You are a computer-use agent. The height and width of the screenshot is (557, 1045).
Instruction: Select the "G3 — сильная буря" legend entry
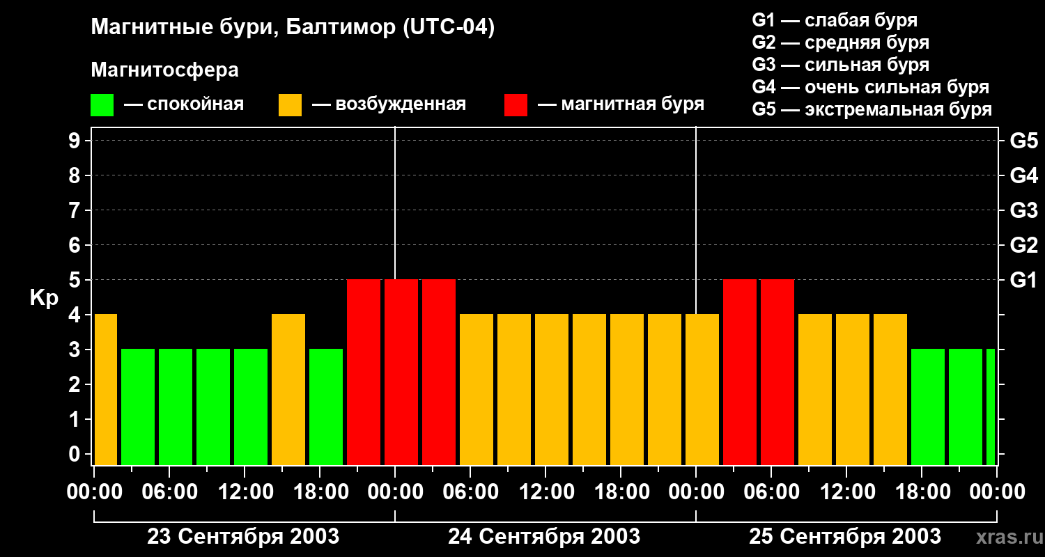point(840,65)
